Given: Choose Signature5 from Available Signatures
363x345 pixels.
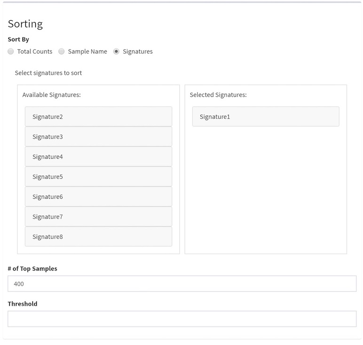Looking at the screenshot, I should click(x=98, y=177).
